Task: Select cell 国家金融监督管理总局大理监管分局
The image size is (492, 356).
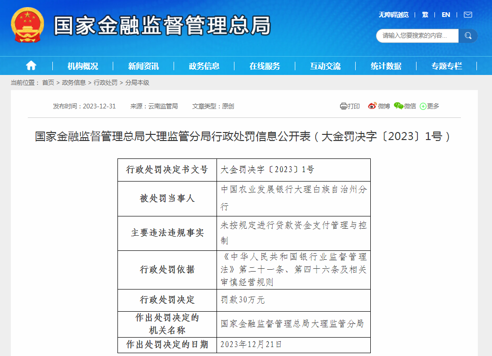Action: tap(294, 324)
